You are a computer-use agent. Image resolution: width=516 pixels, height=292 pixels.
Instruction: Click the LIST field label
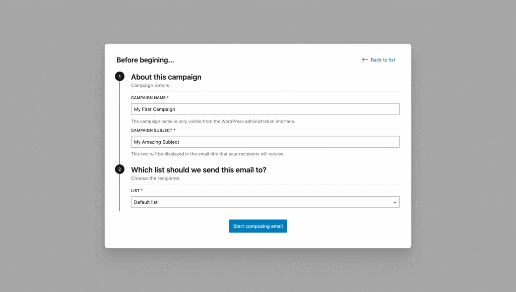(x=137, y=191)
